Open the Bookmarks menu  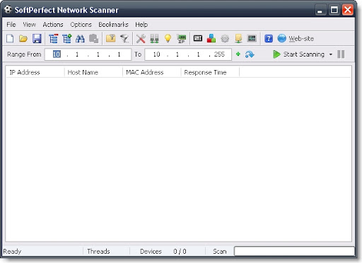tap(113, 25)
